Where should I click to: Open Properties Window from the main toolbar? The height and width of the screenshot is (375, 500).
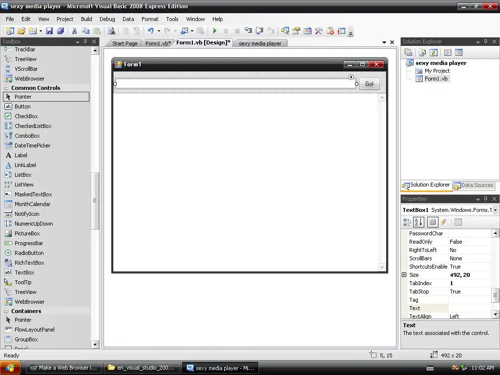coord(296,31)
